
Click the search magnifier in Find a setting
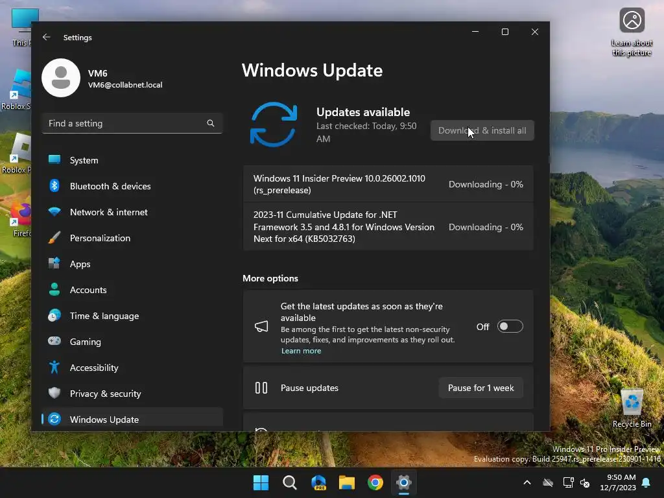coord(211,123)
